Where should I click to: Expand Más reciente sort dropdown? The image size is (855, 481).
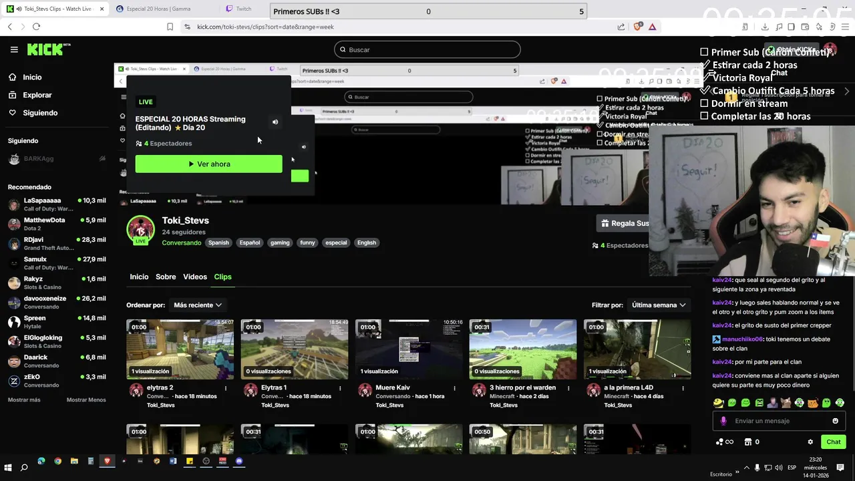(197, 305)
